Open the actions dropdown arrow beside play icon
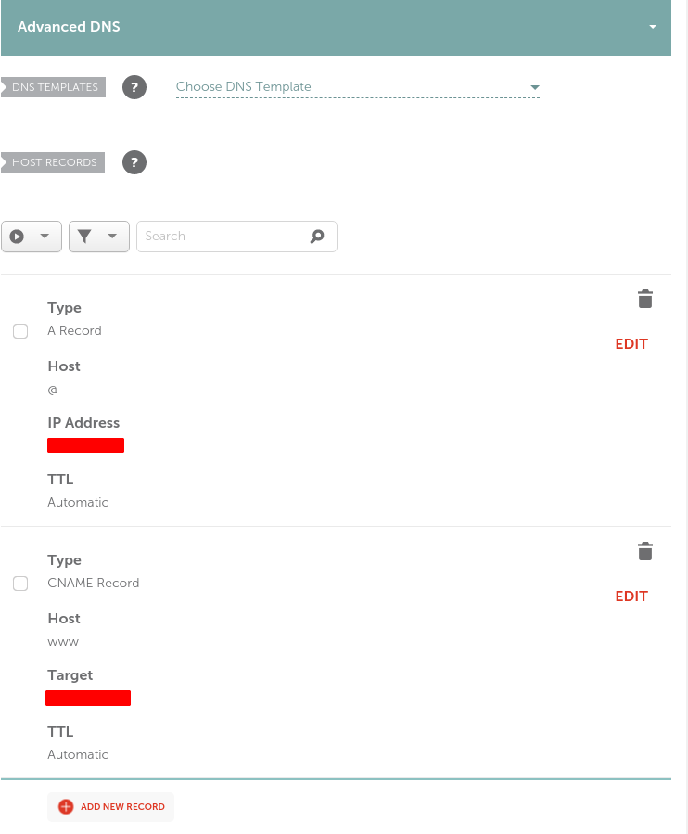 [x=45, y=236]
